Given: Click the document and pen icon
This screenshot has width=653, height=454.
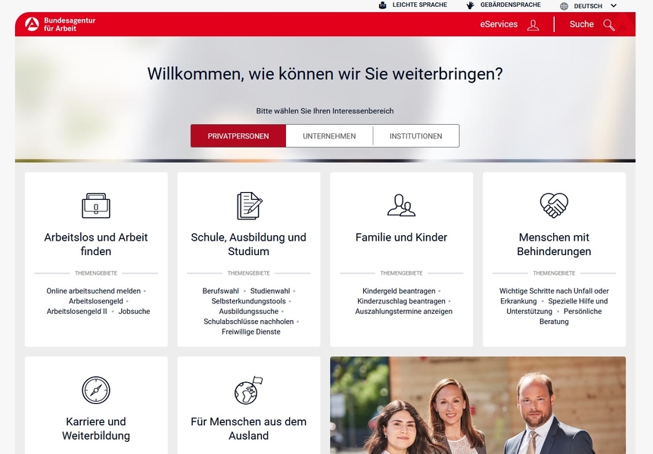Looking at the screenshot, I should 249,205.
